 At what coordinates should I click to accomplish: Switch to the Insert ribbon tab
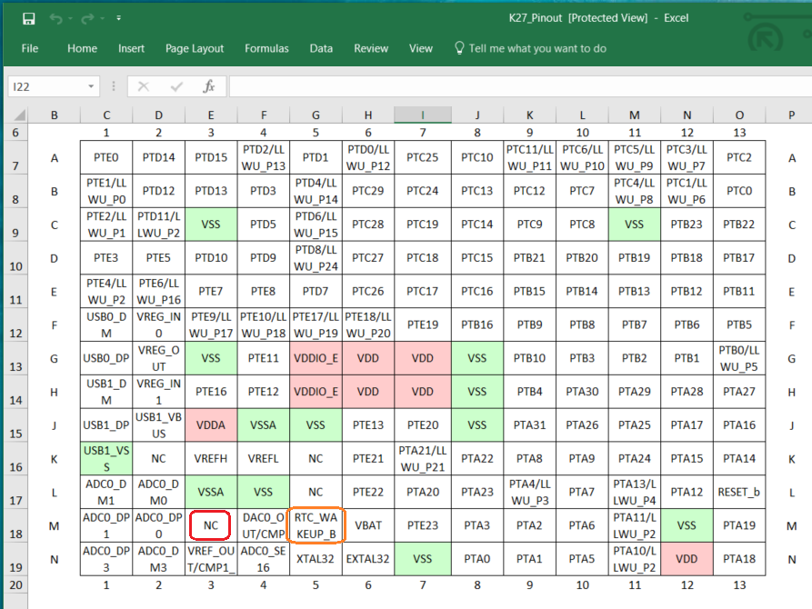point(131,48)
